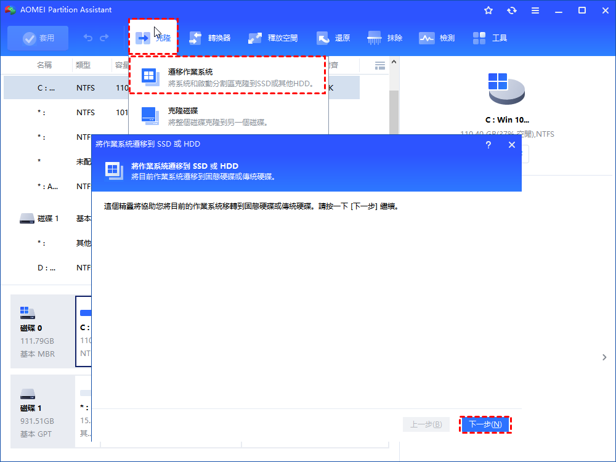Open the hamburger menu in title bar
Screen dimensions: 616x462
535,10
